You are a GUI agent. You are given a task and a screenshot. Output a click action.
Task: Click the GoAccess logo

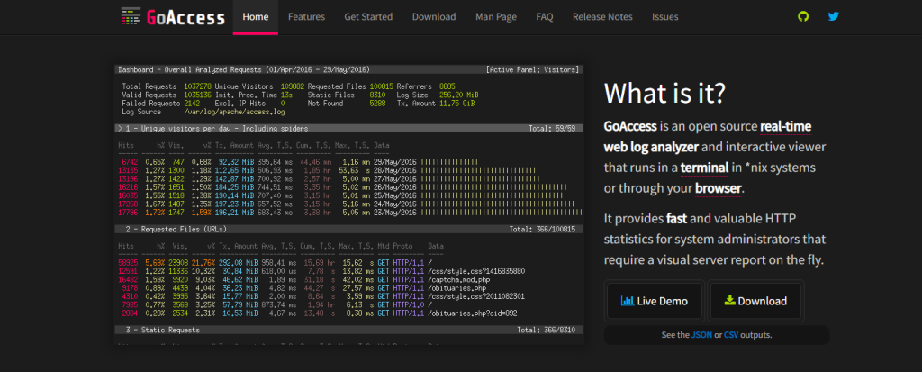pos(173,16)
